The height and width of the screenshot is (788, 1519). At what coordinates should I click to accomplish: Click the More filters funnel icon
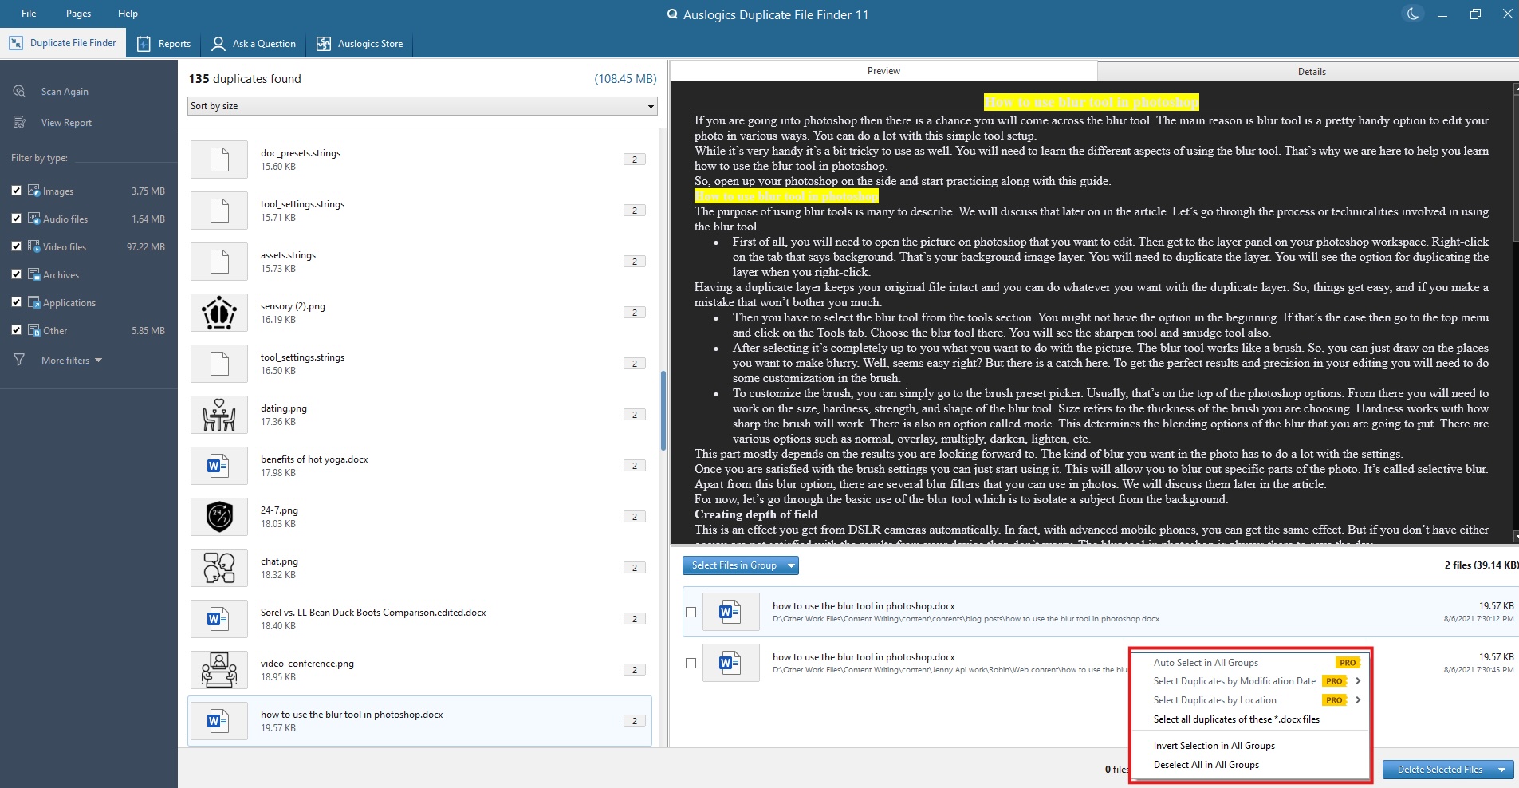point(19,360)
